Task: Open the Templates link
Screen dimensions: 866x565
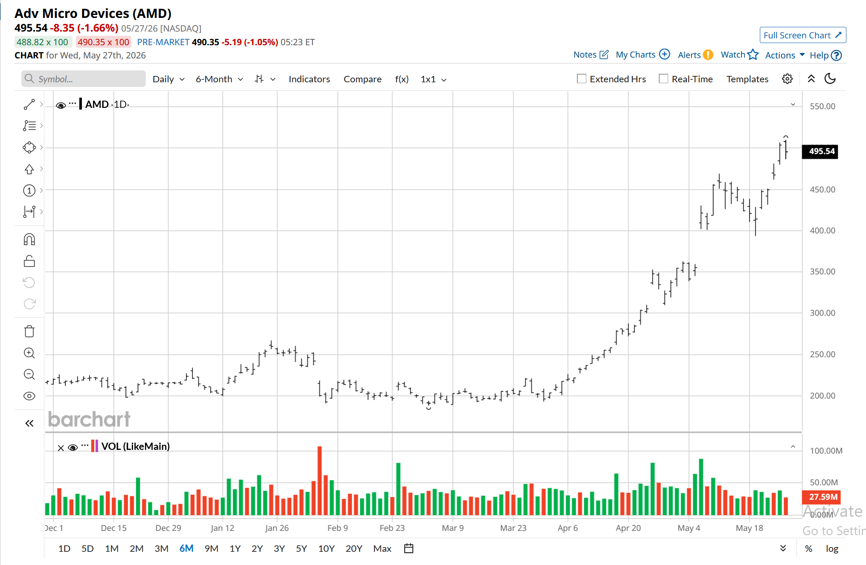Action: coord(747,79)
